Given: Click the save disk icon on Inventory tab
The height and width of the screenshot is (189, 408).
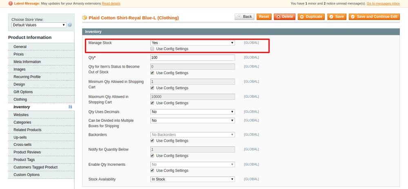Looking at the screenshot, I should tap(70, 107).
